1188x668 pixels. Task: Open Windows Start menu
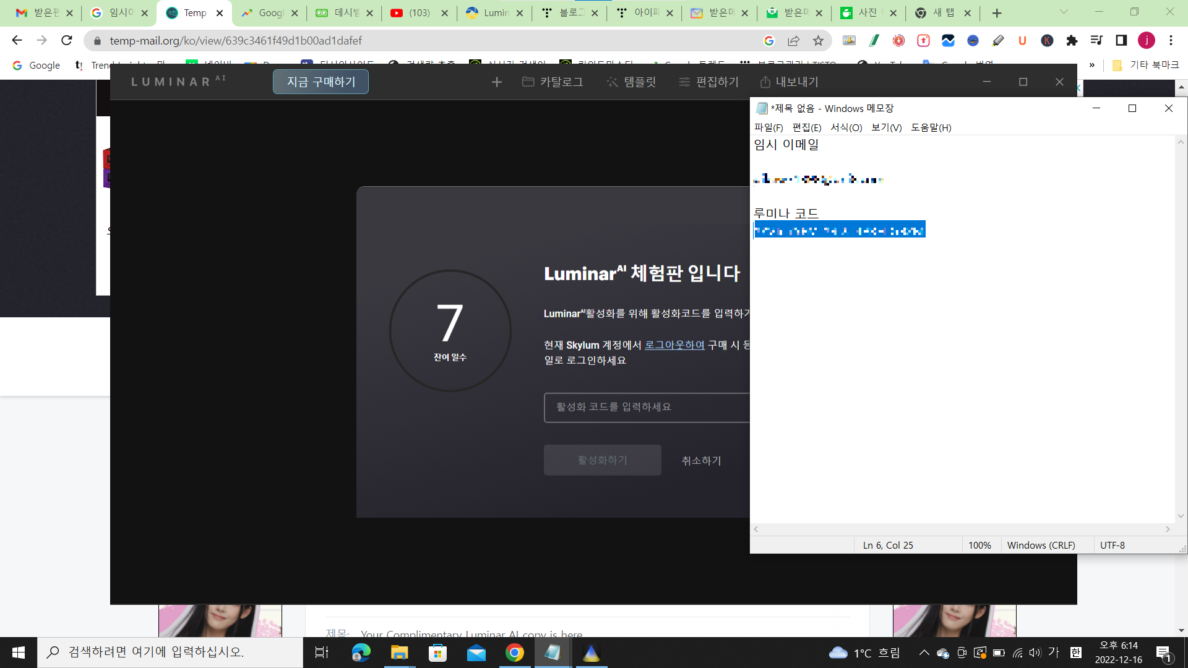tap(19, 653)
